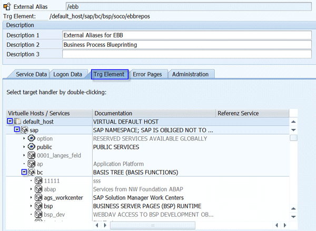Click the public service icon

coord(32,147)
